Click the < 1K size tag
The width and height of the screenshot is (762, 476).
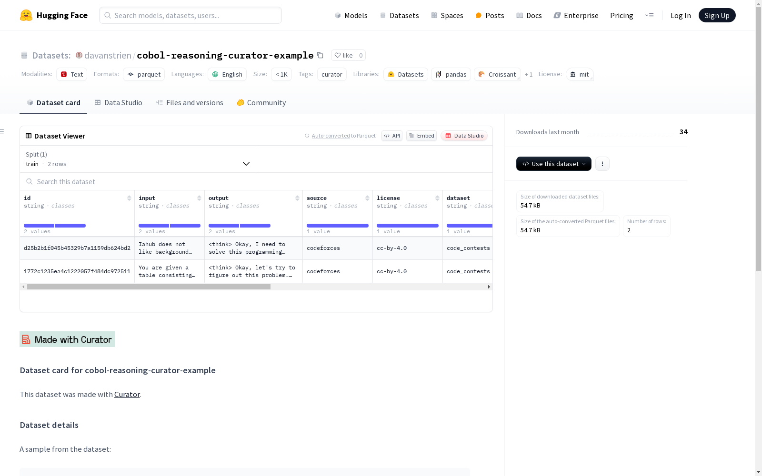point(281,74)
